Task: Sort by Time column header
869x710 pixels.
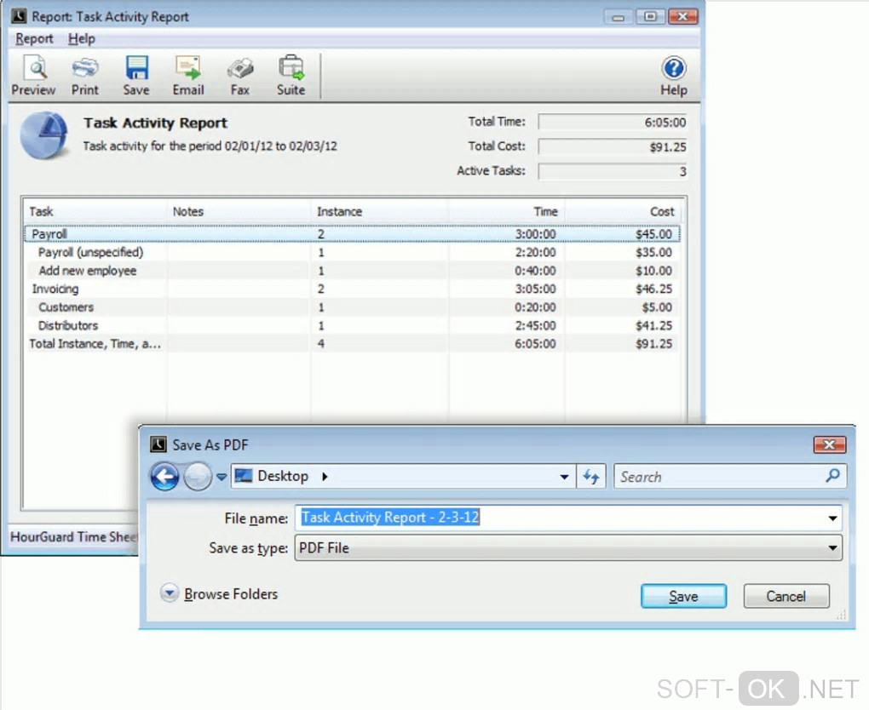Action: (507, 212)
